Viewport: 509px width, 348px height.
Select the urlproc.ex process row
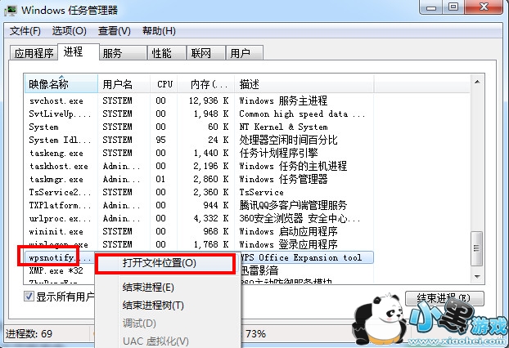[x=199, y=218]
